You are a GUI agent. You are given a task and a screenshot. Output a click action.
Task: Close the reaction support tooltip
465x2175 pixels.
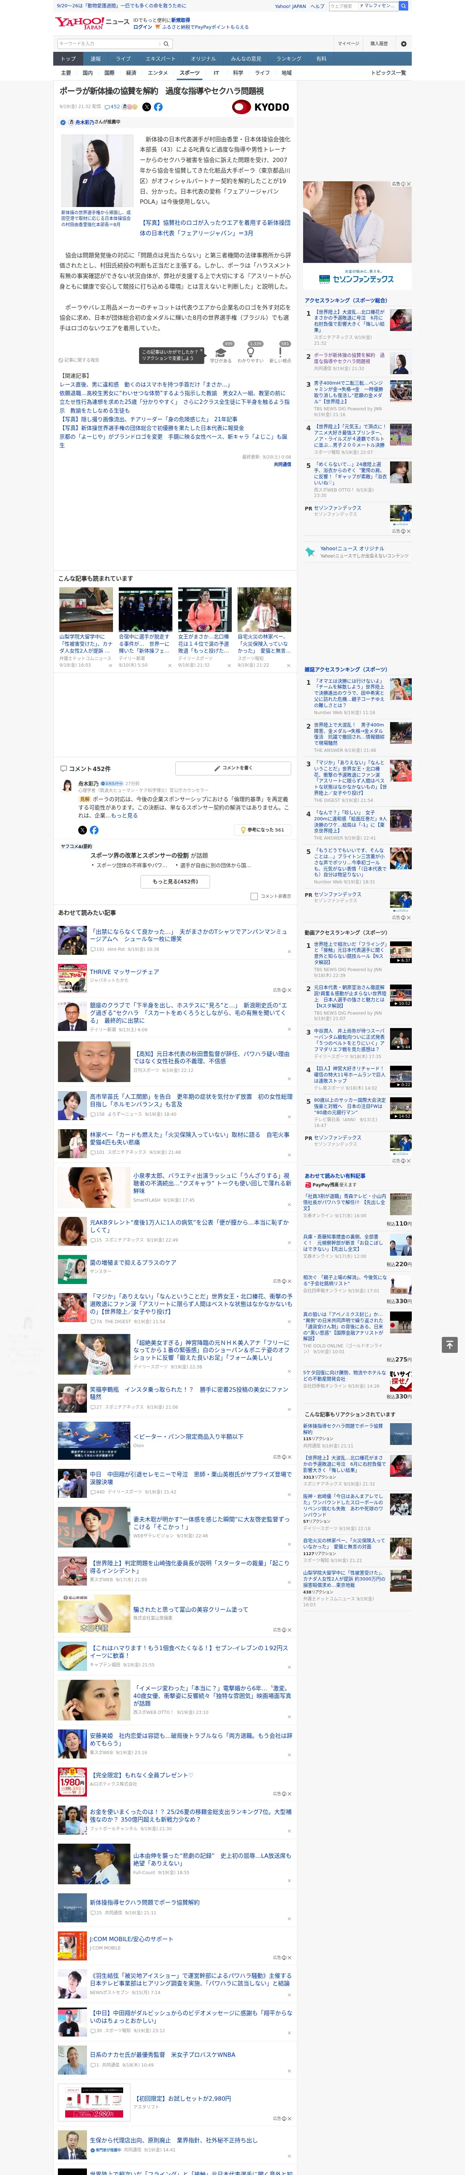point(202,351)
